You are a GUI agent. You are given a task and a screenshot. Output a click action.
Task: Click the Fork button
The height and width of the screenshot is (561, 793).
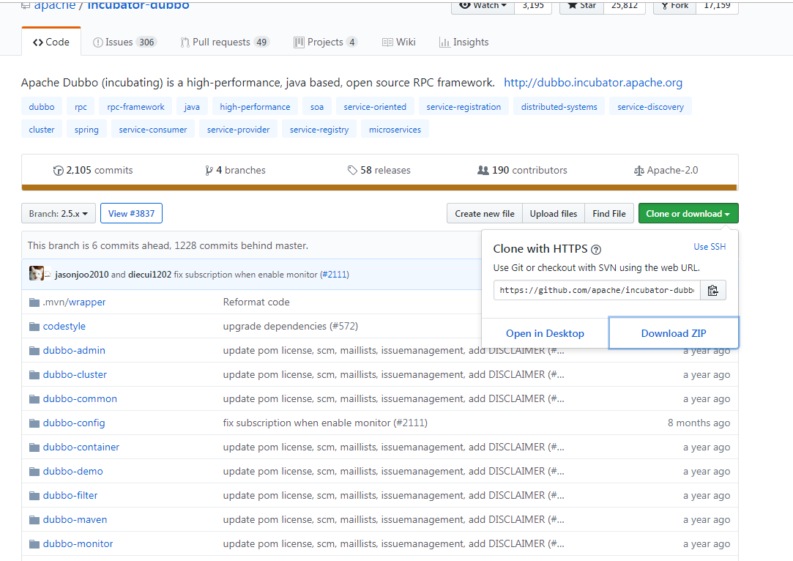(x=674, y=6)
